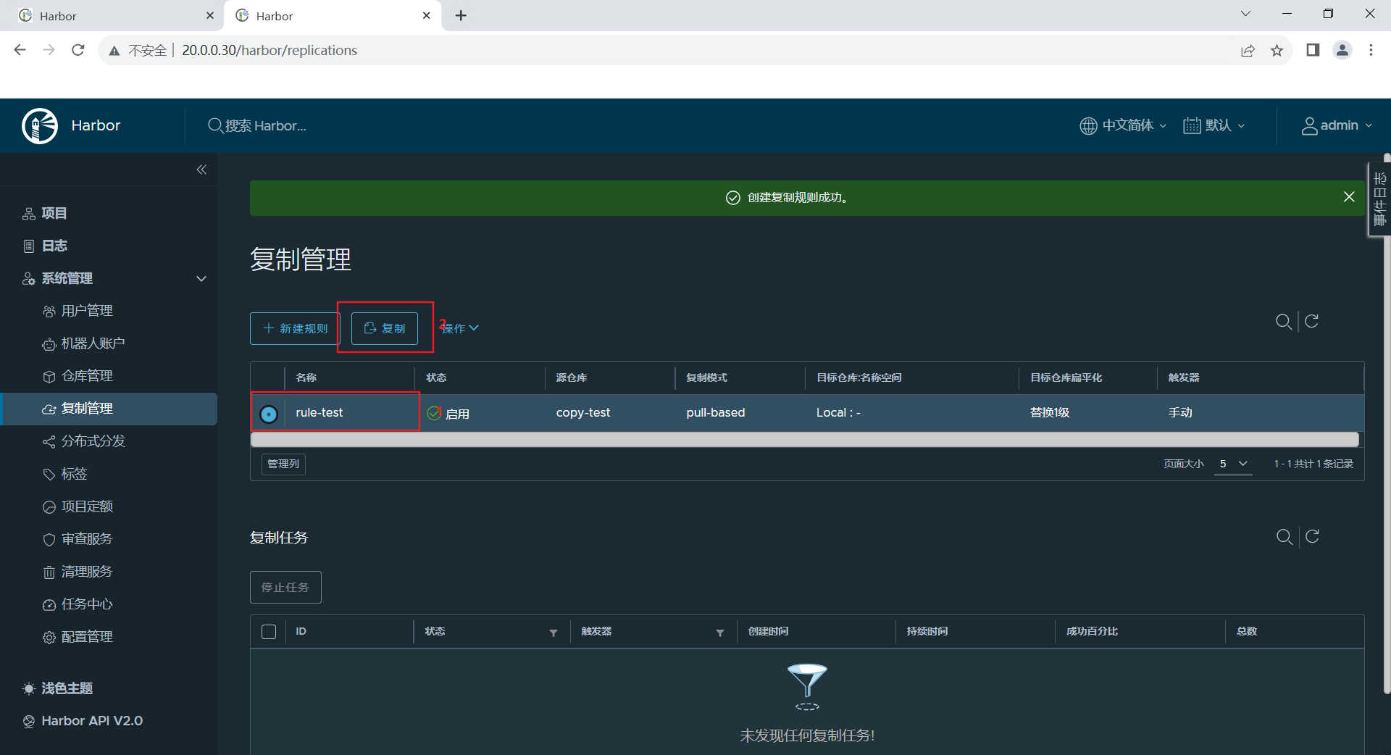Share this page icon in address bar
Viewport: 1391px width, 755px height.
pyautogui.click(x=1248, y=50)
